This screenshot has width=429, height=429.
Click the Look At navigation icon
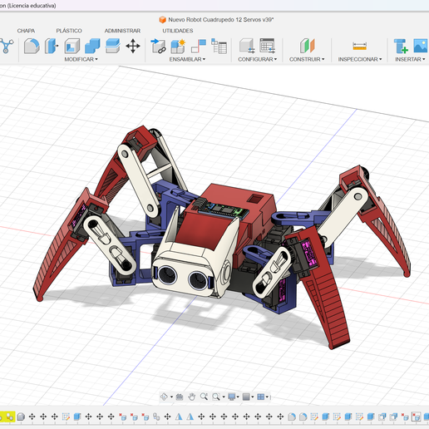tap(180, 397)
